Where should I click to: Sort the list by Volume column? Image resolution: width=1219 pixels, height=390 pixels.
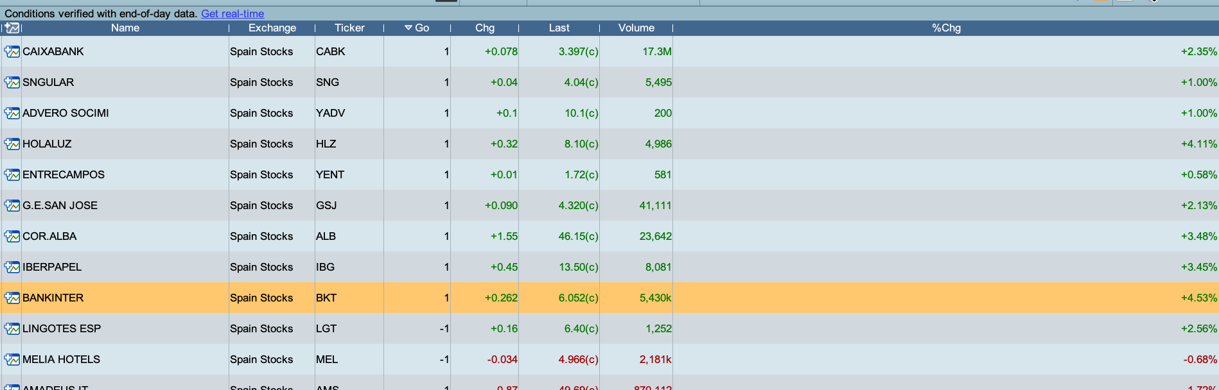tap(636, 28)
